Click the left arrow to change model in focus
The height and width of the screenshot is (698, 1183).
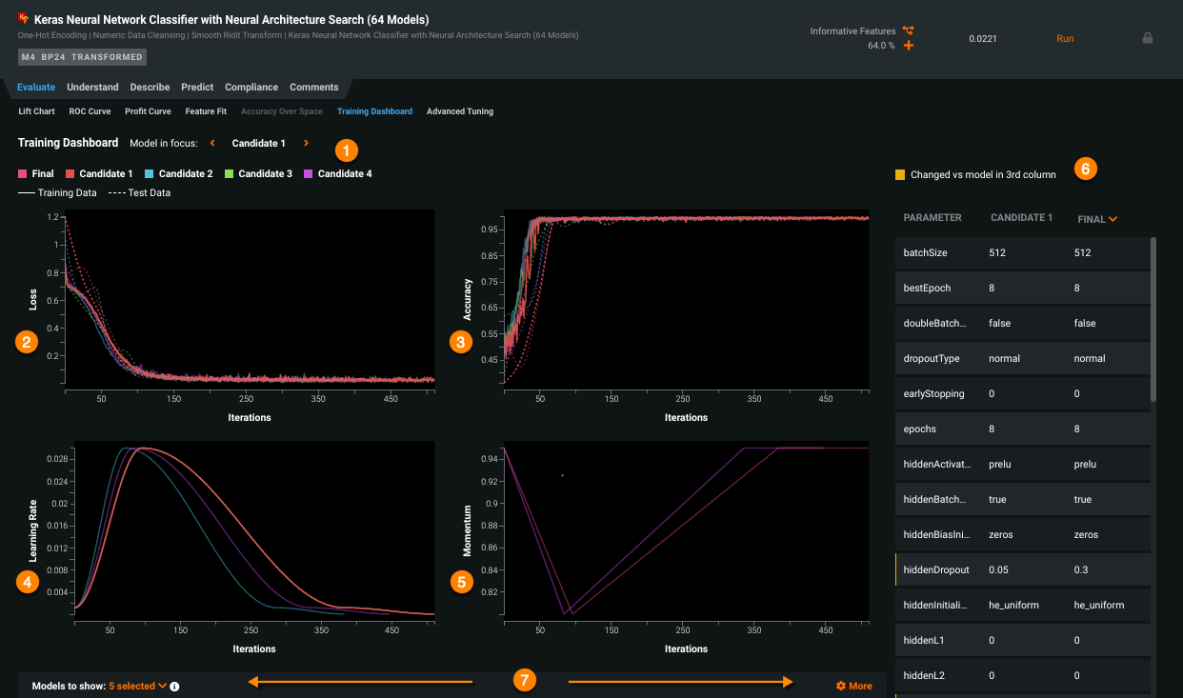(212, 143)
